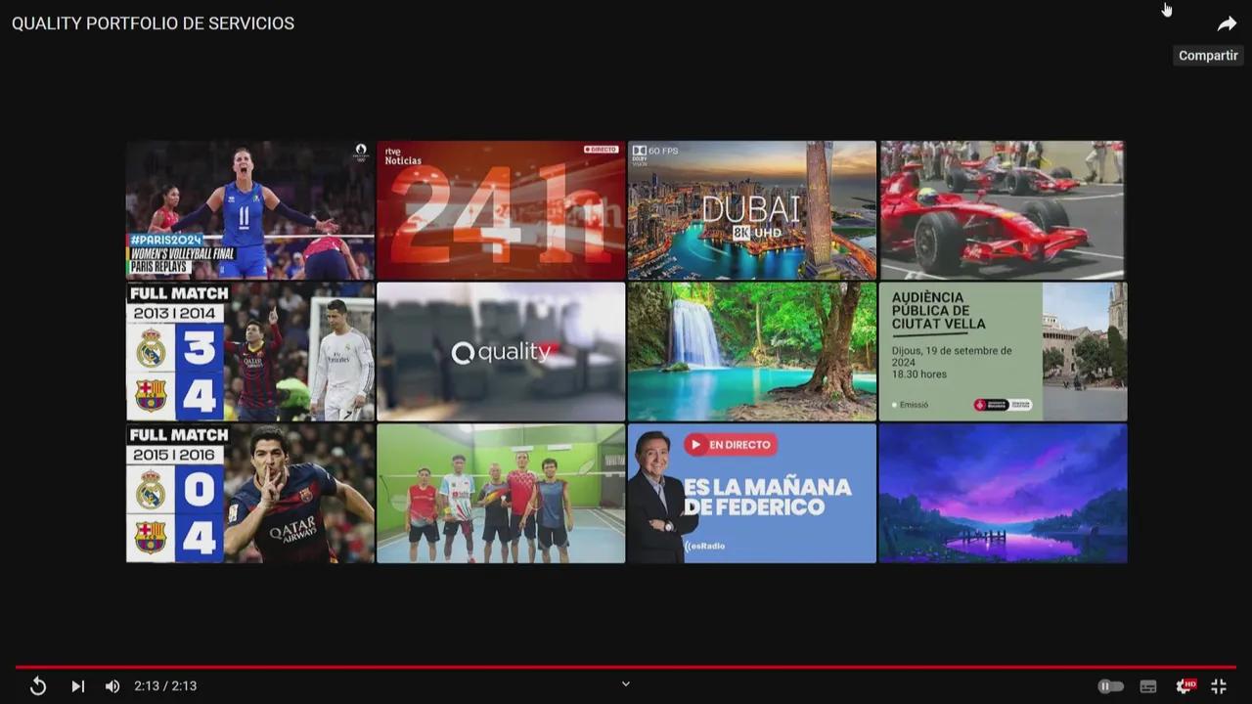The image size is (1252, 704).
Task: Click the share arrow icon
Action: (1227, 24)
